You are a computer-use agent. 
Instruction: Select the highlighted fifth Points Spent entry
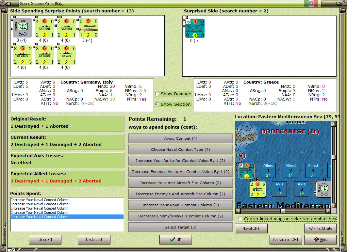67,217
